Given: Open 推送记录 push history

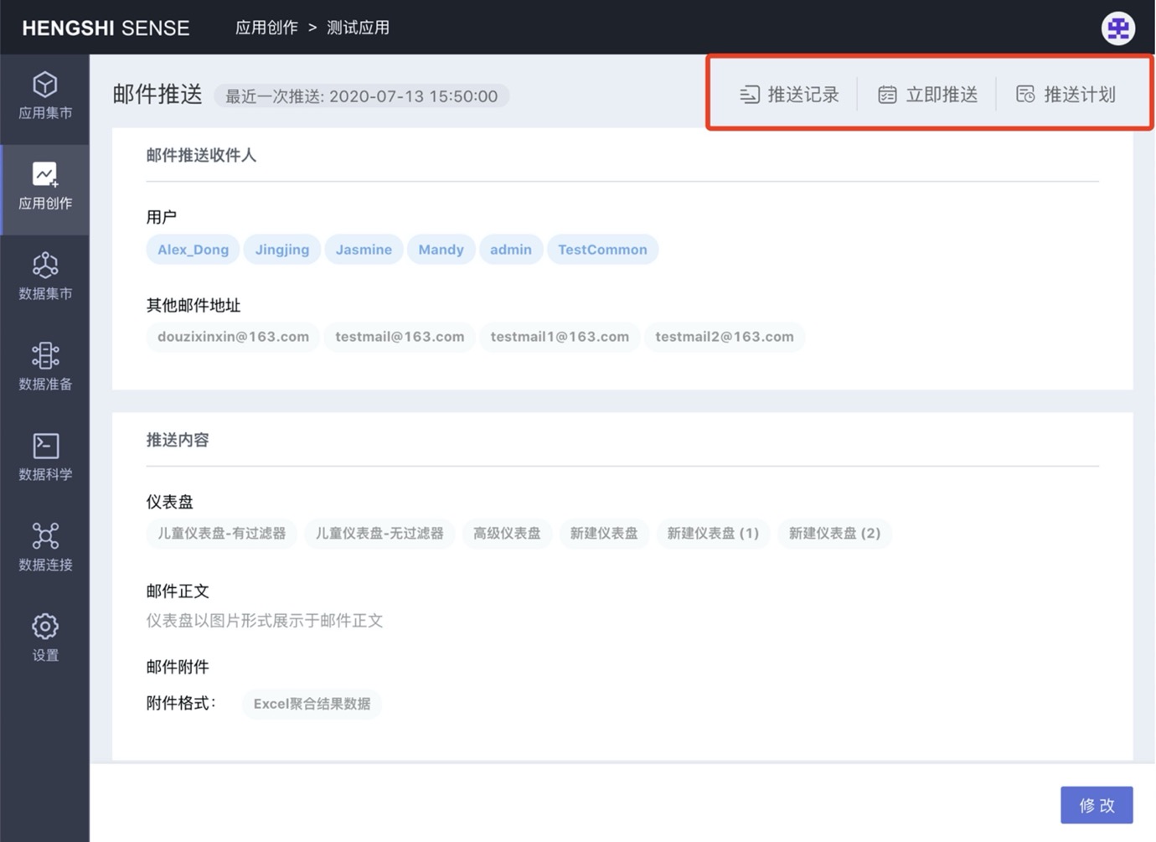Looking at the screenshot, I should (x=790, y=95).
